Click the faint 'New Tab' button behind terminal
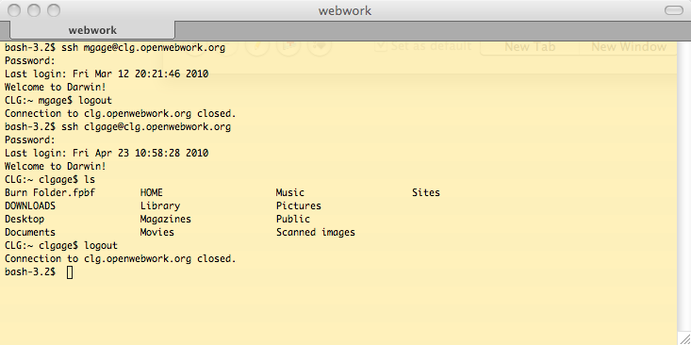The height and width of the screenshot is (345, 691). [x=530, y=47]
